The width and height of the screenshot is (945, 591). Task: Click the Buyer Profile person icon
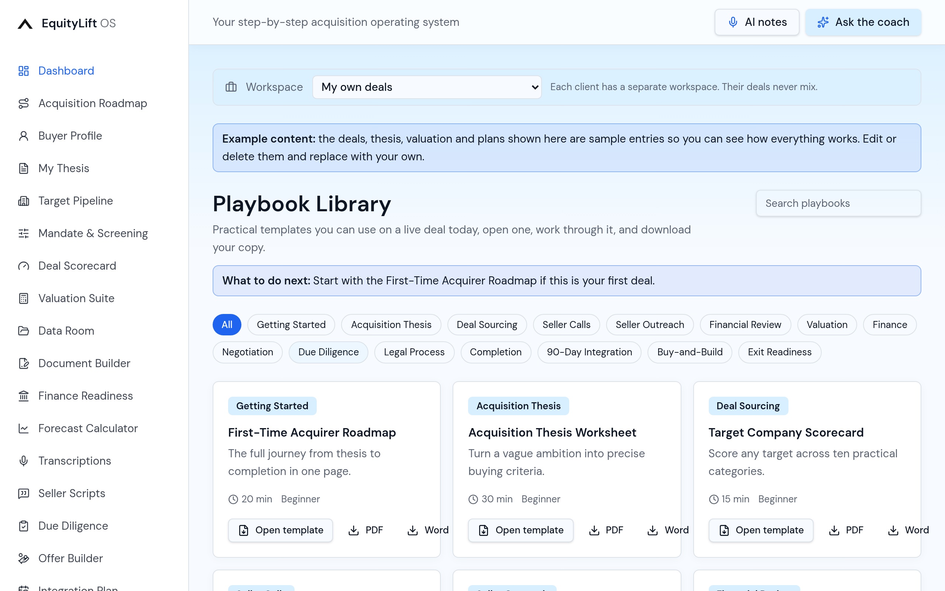coord(24,136)
